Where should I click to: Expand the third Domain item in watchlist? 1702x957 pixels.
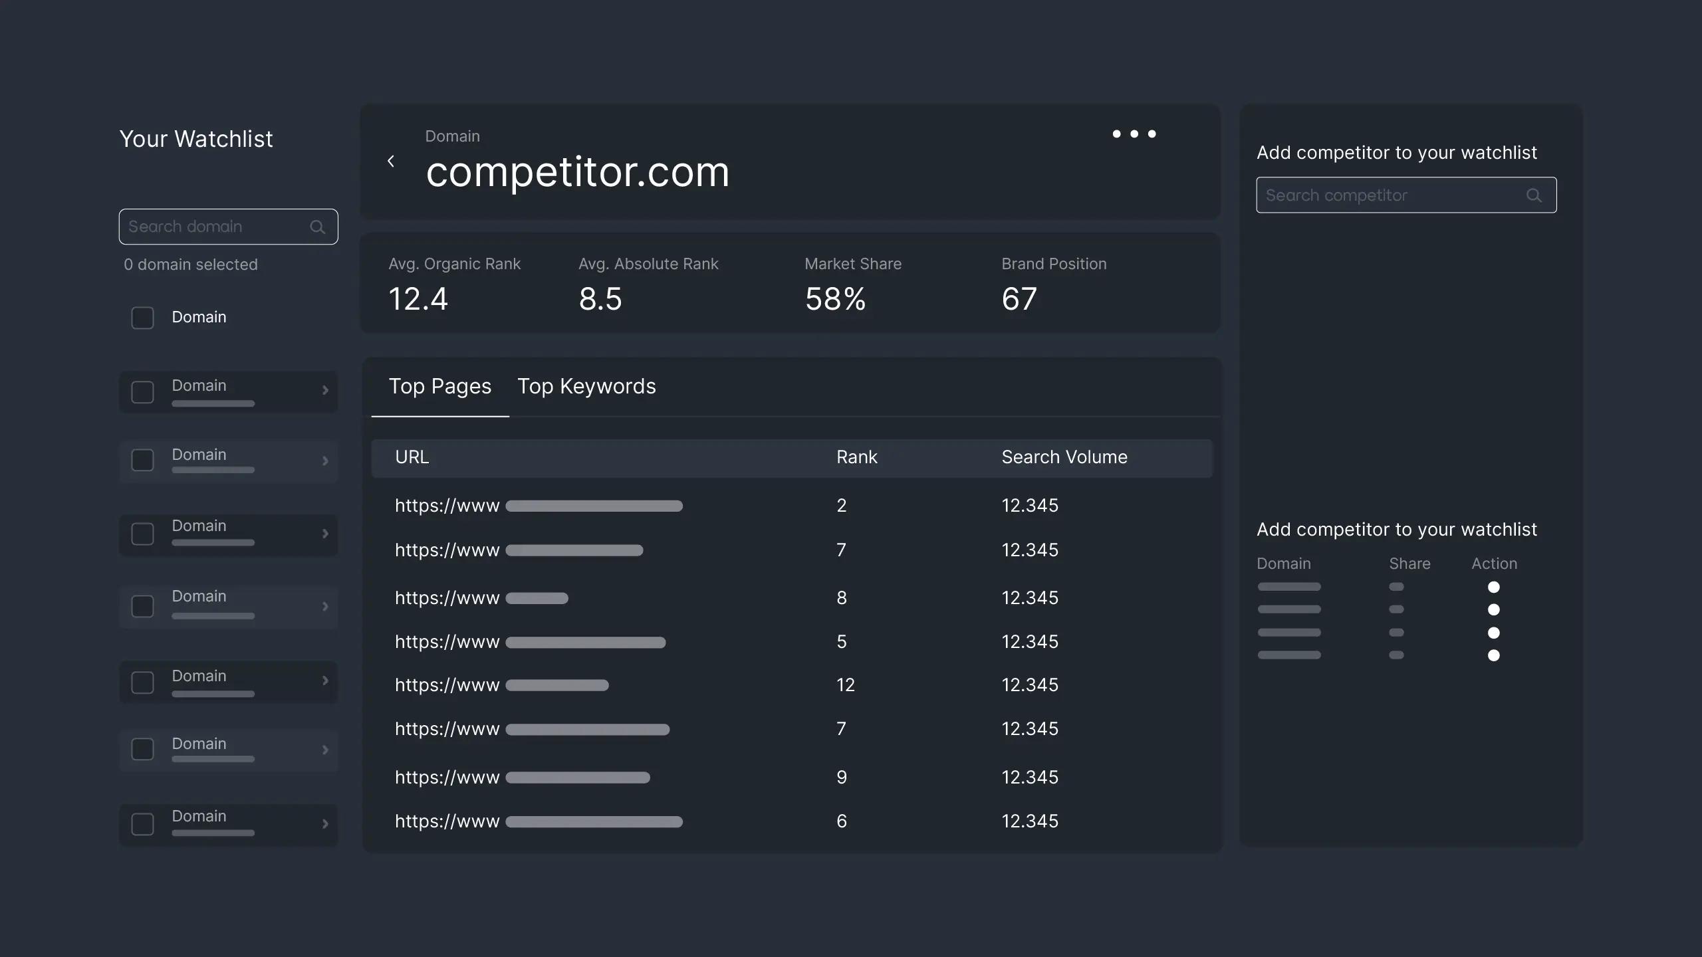(x=324, y=535)
